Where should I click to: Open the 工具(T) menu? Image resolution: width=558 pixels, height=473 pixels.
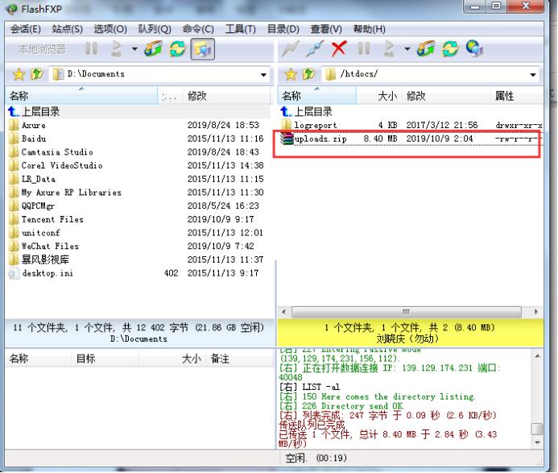coord(240,29)
